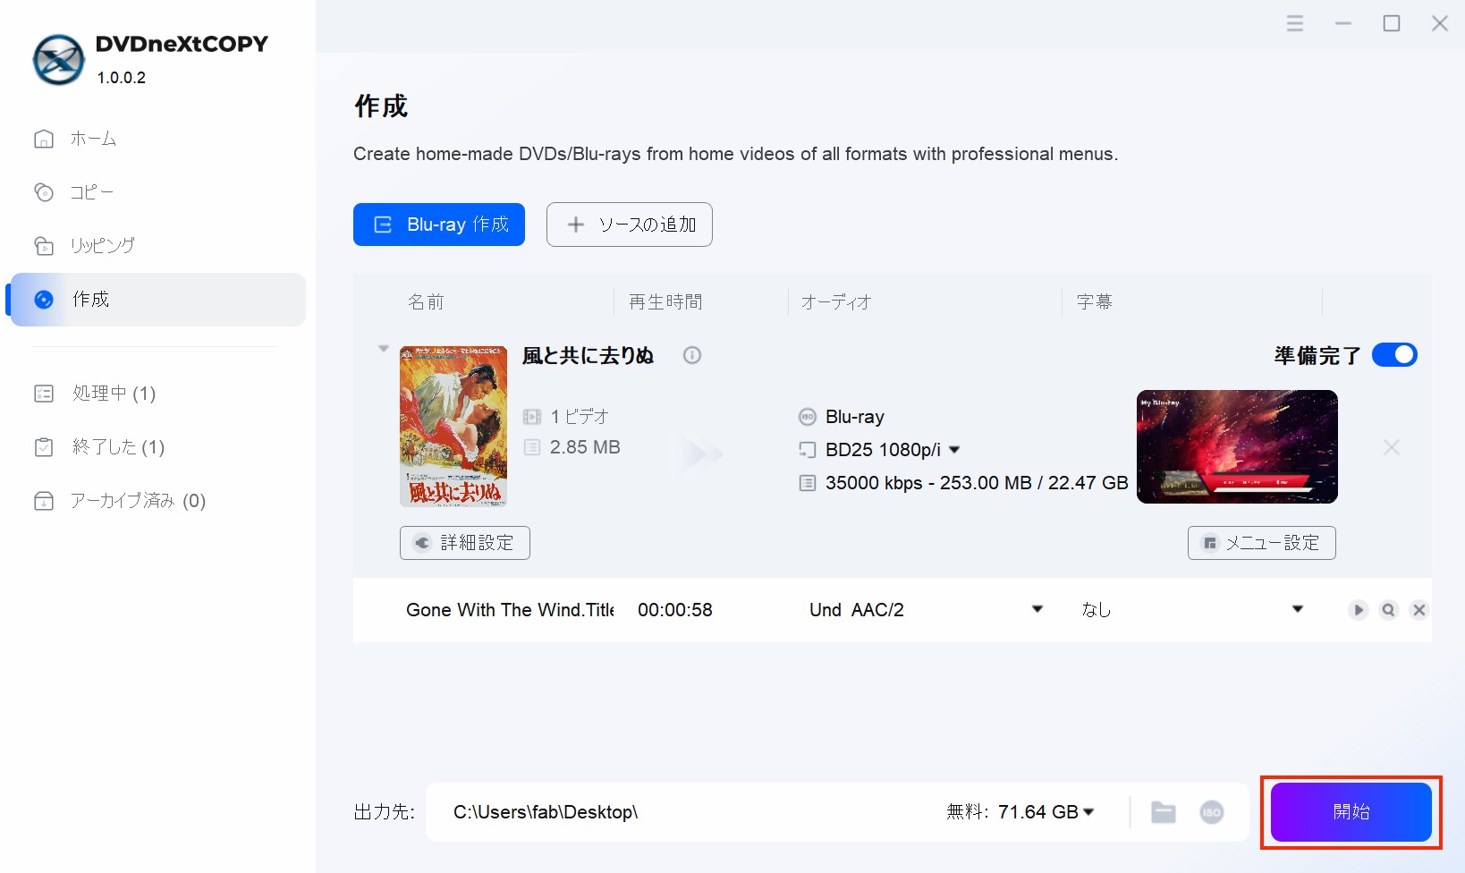Minimize the DVDneXtCOPY window

point(1343,23)
